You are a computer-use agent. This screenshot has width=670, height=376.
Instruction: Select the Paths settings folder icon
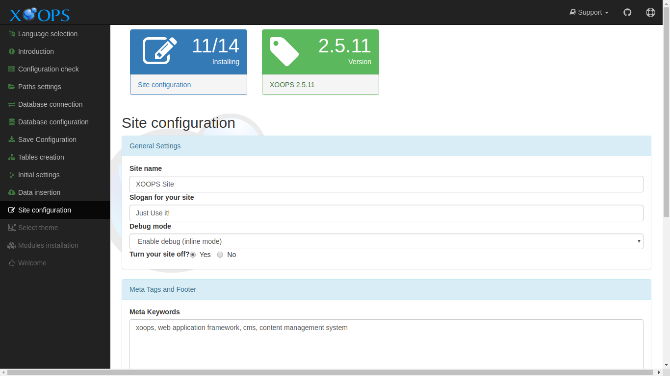pyautogui.click(x=11, y=87)
